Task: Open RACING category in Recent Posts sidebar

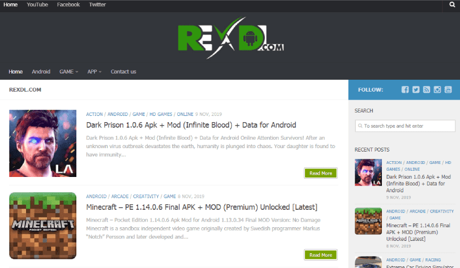Action: [x=433, y=260]
